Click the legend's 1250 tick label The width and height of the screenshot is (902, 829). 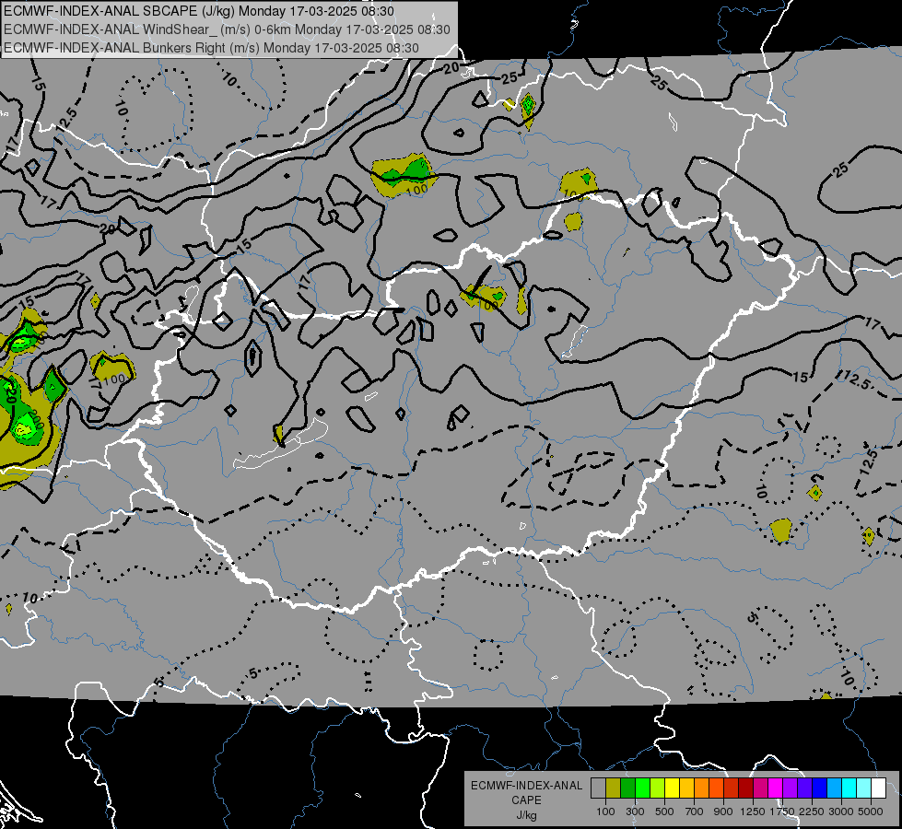753,811
